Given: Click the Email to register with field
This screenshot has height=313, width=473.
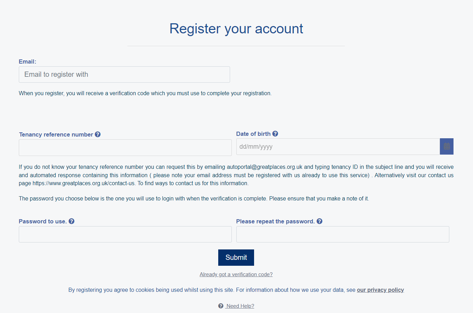Looking at the screenshot, I should [124, 74].
